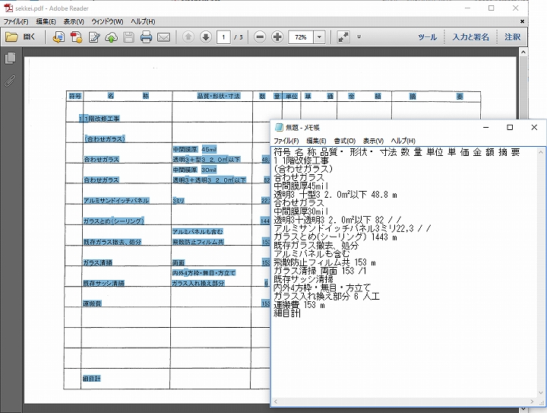Click 既存ガラス撤去、処分 in the PDF table
This screenshot has width=547, height=413.
tap(112, 242)
